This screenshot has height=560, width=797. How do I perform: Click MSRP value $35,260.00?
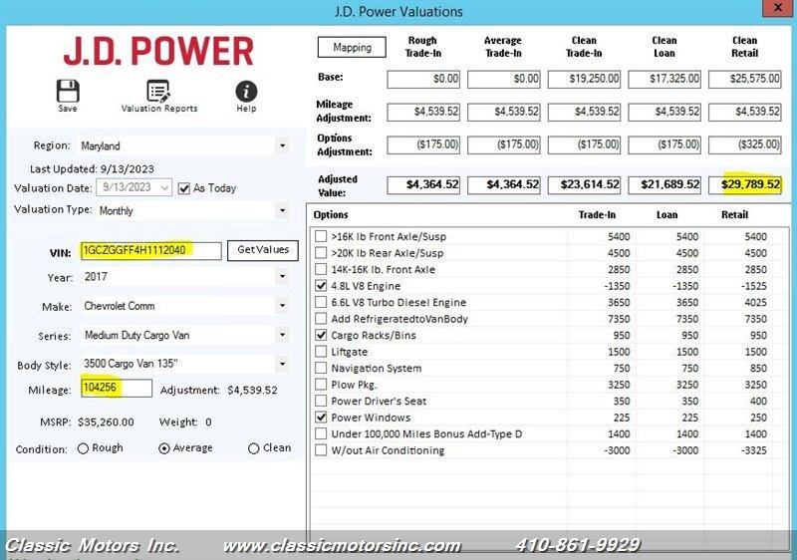107,422
